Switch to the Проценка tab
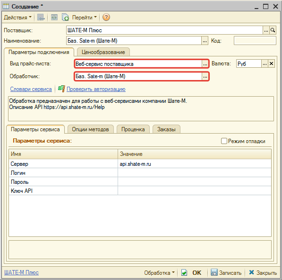Viewport: 282px width, 280px height. pos(133,129)
